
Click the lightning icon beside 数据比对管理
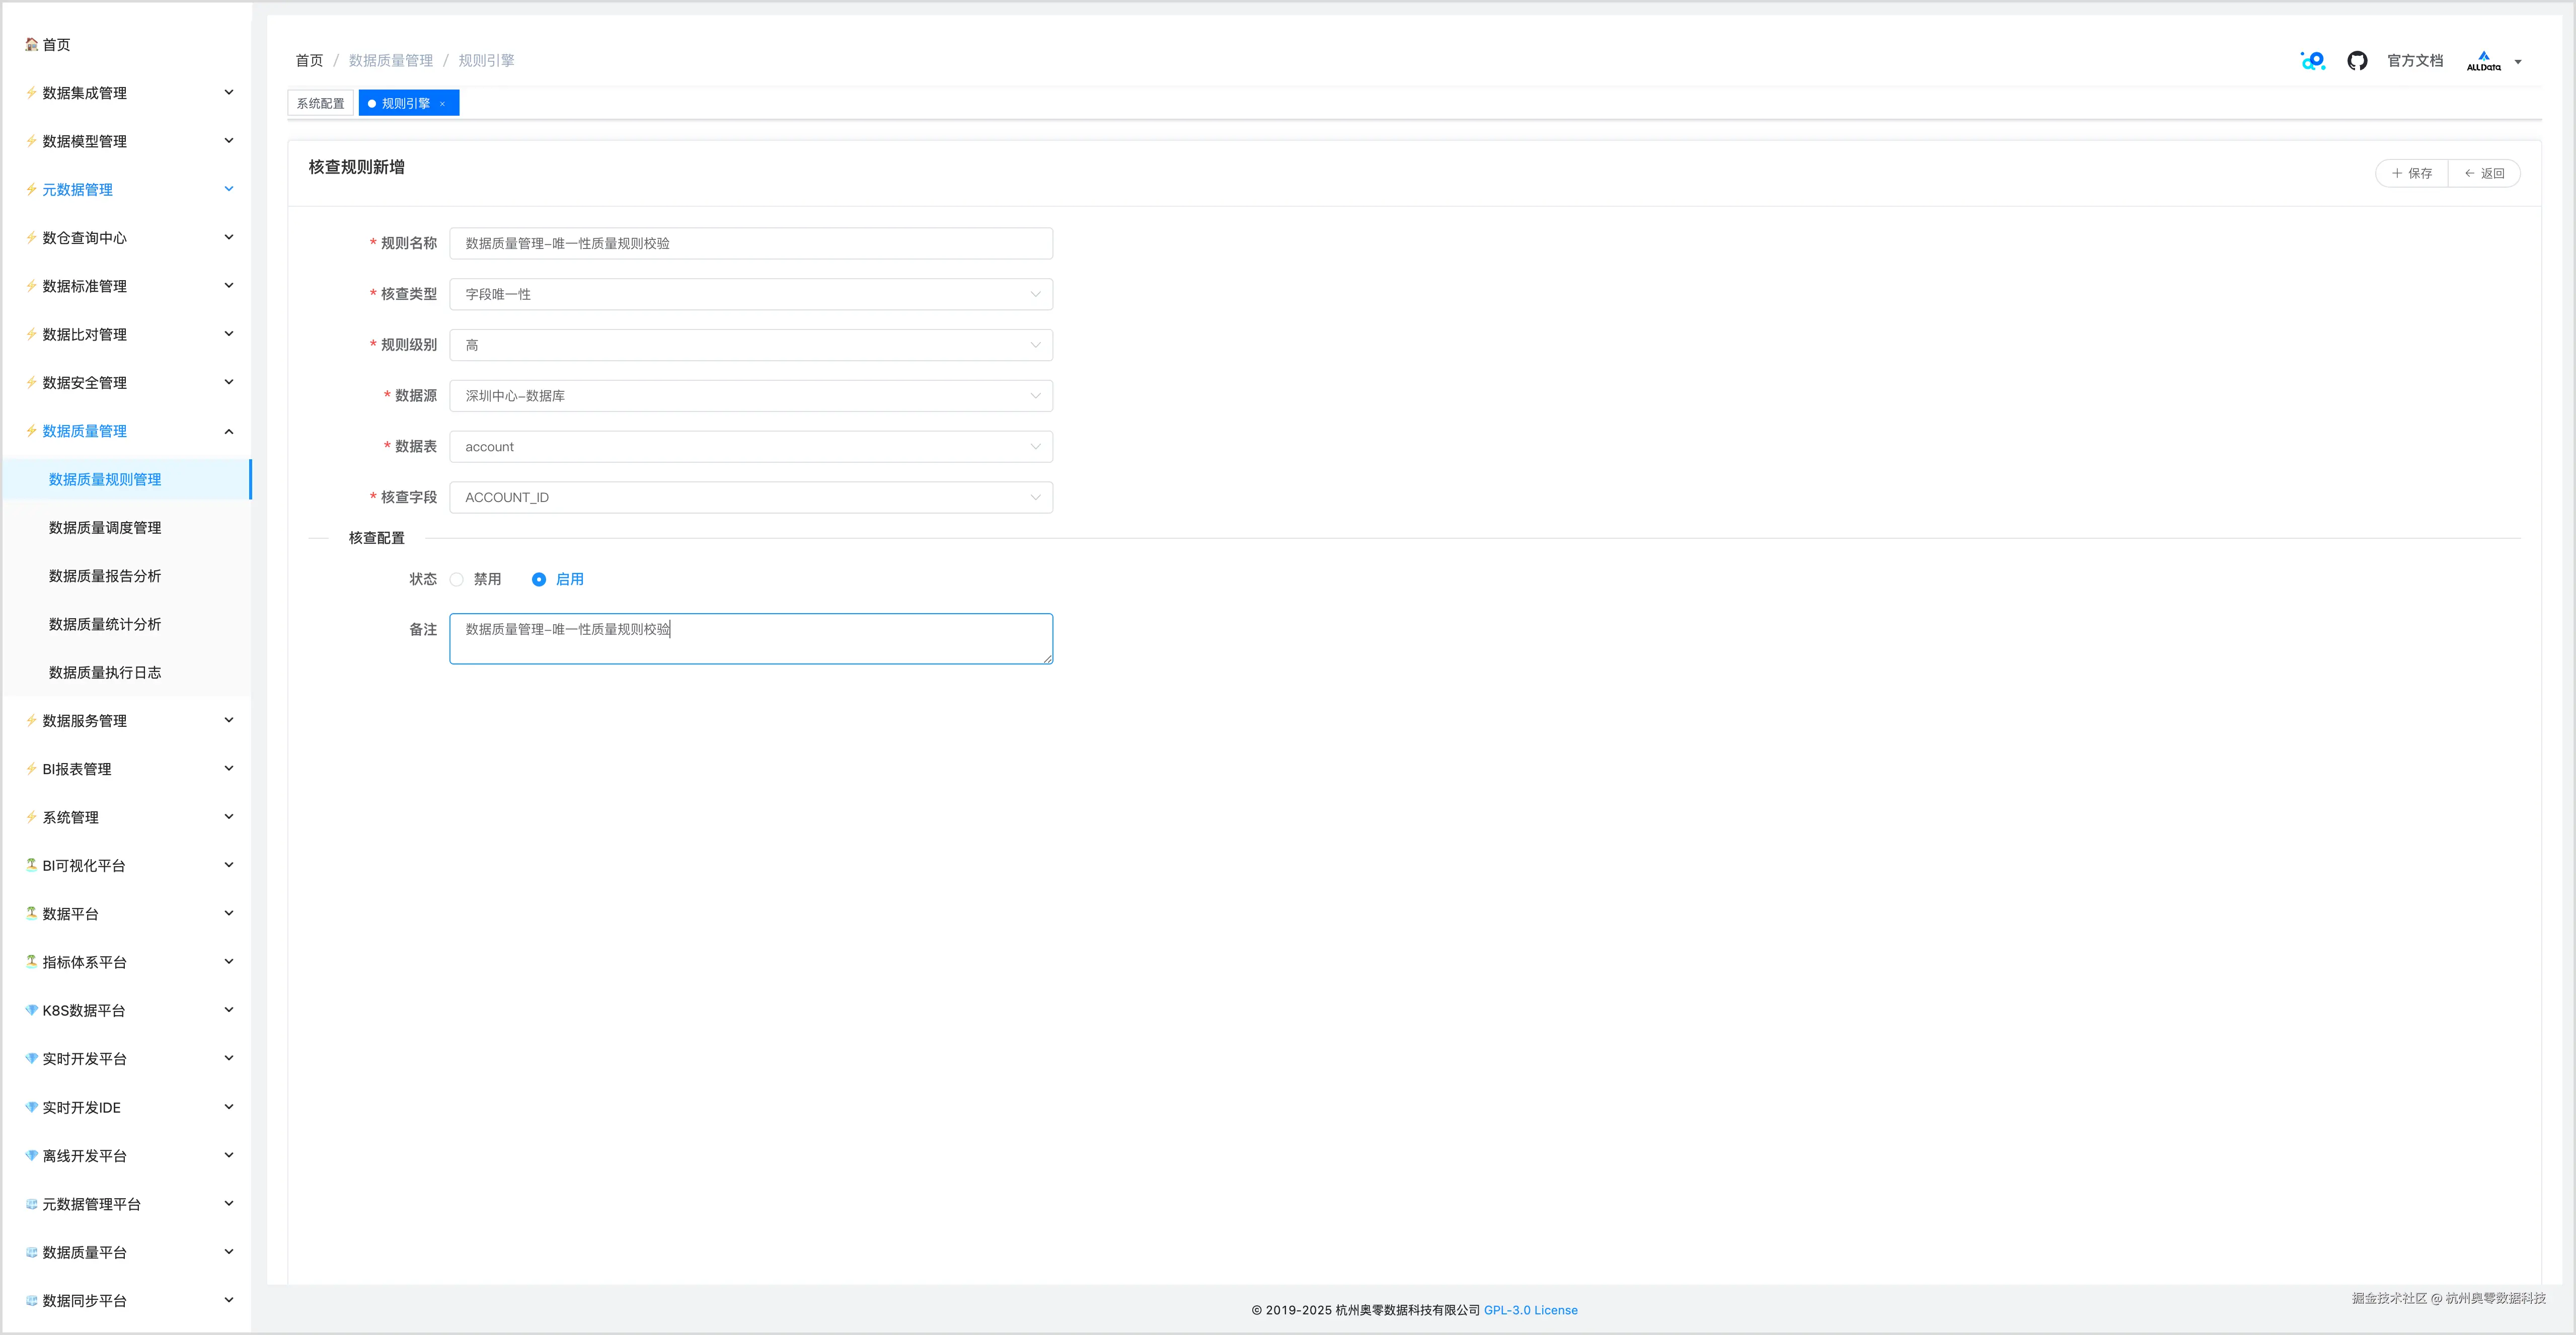click(32, 334)
